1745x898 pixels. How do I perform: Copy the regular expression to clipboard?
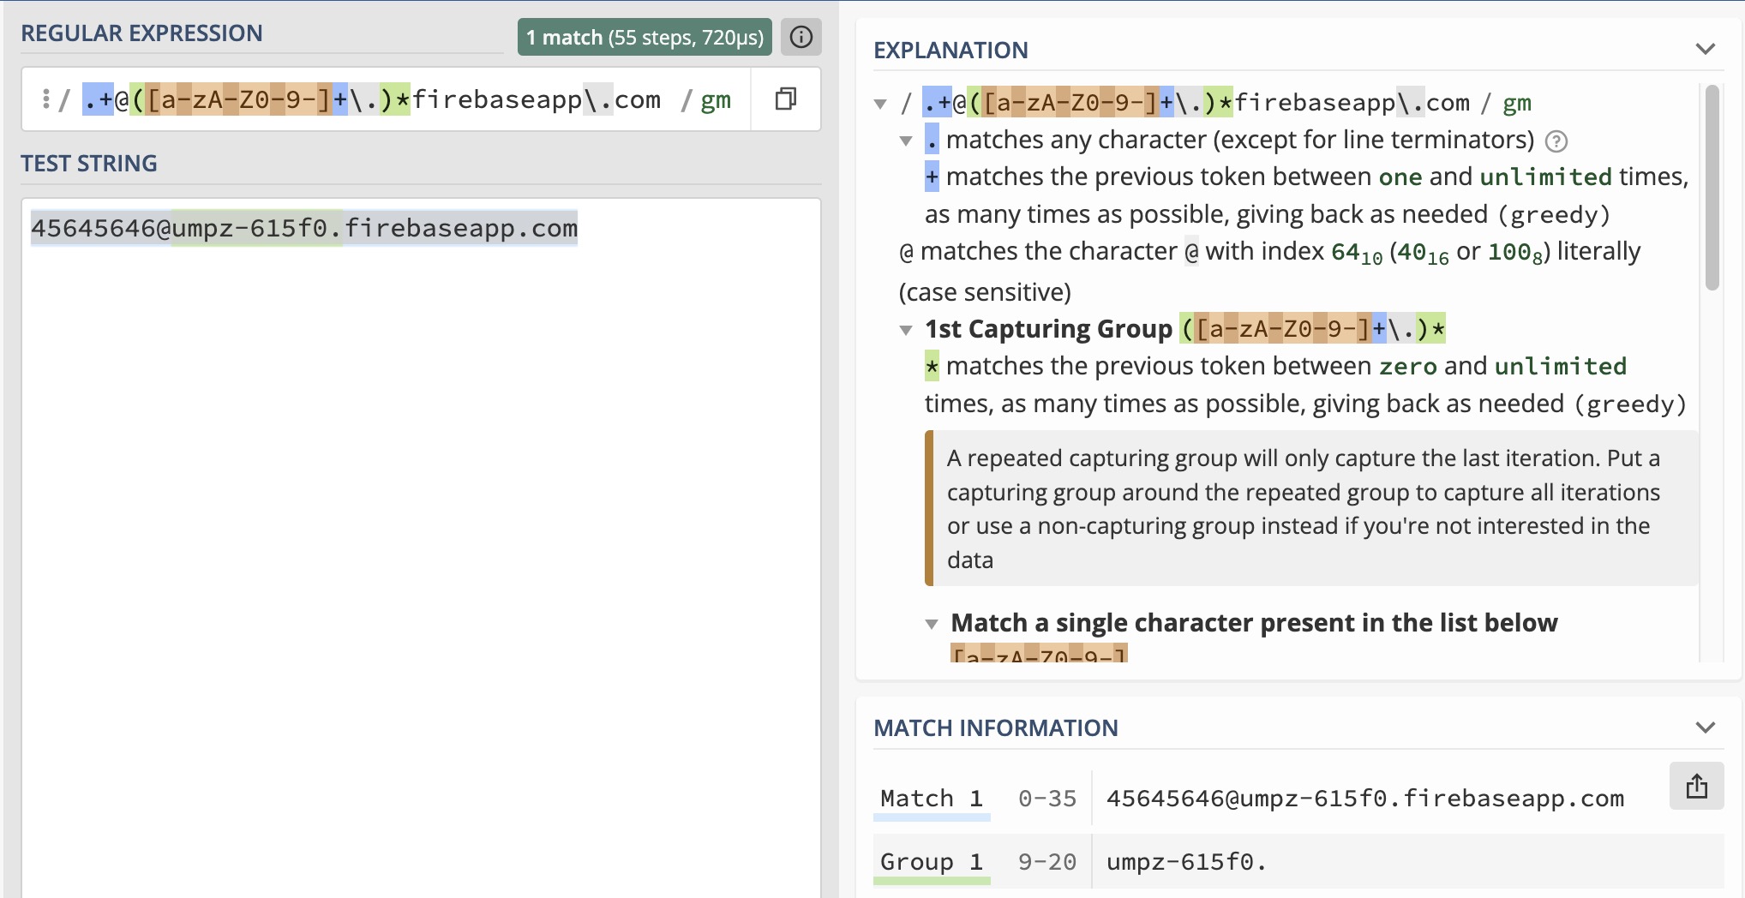click(785, 99)
